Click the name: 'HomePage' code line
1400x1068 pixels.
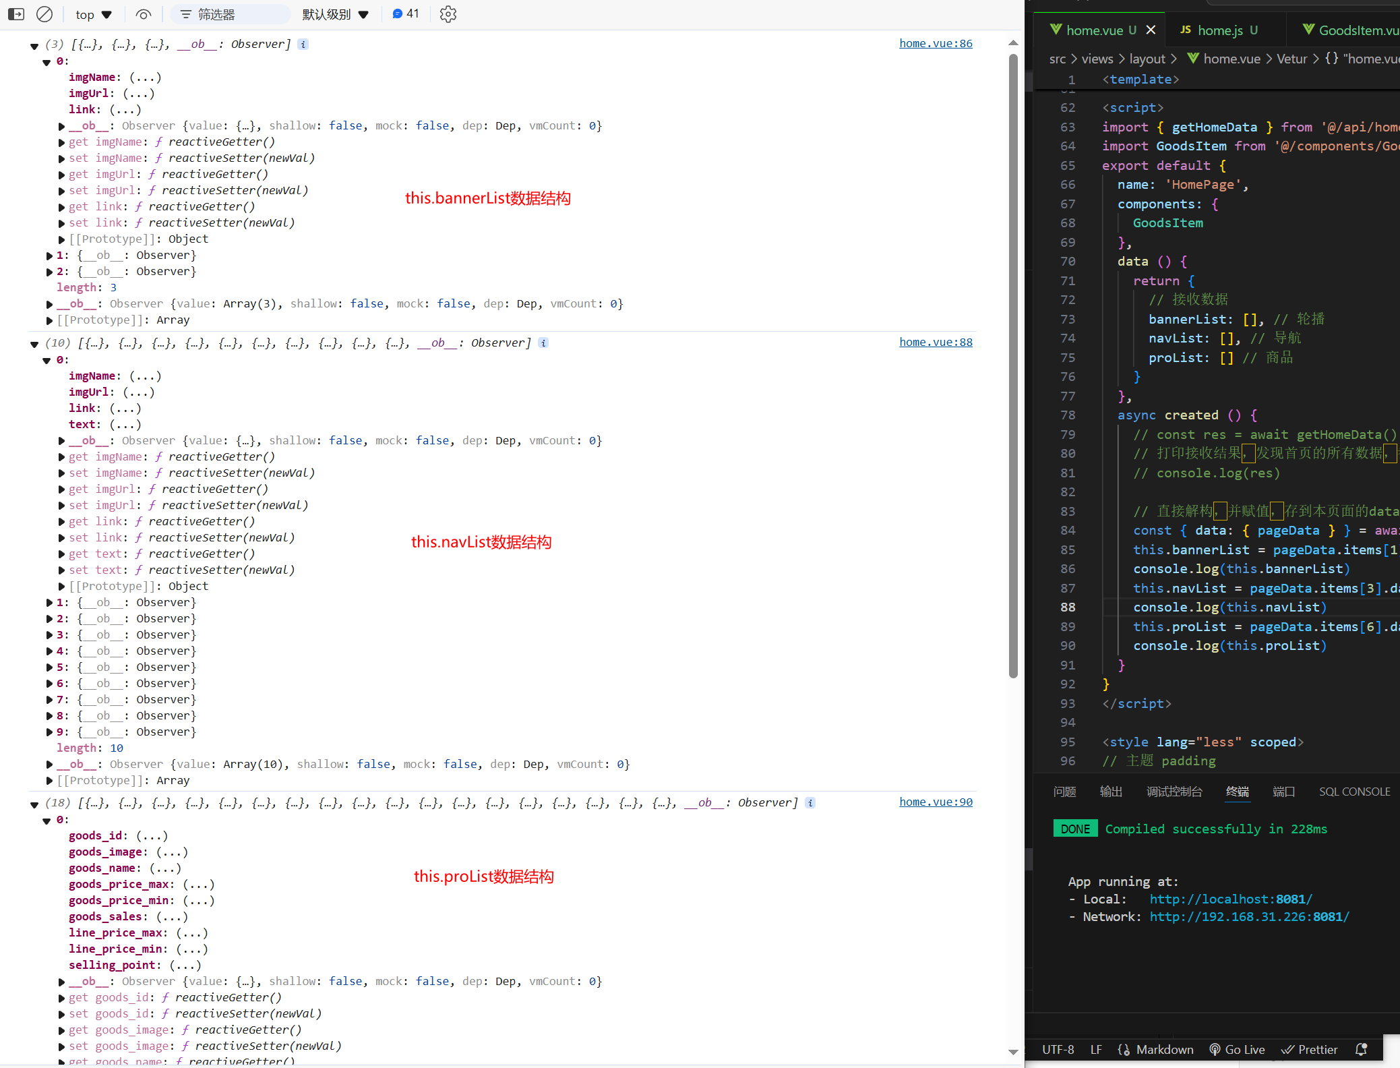[1183, 185]
